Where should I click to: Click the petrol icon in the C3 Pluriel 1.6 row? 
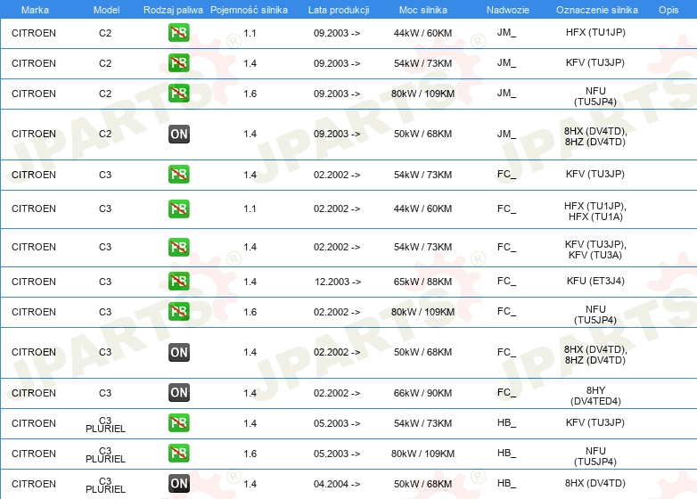(178, 453)
